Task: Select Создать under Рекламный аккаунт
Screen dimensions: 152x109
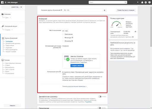Action: click(x=8, y=30)
